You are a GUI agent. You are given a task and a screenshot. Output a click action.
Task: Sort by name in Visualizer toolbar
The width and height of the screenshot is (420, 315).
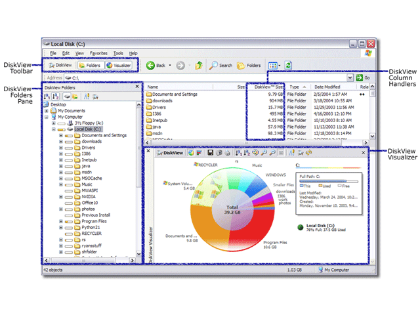pyautogui.click(x=247, y=153)
